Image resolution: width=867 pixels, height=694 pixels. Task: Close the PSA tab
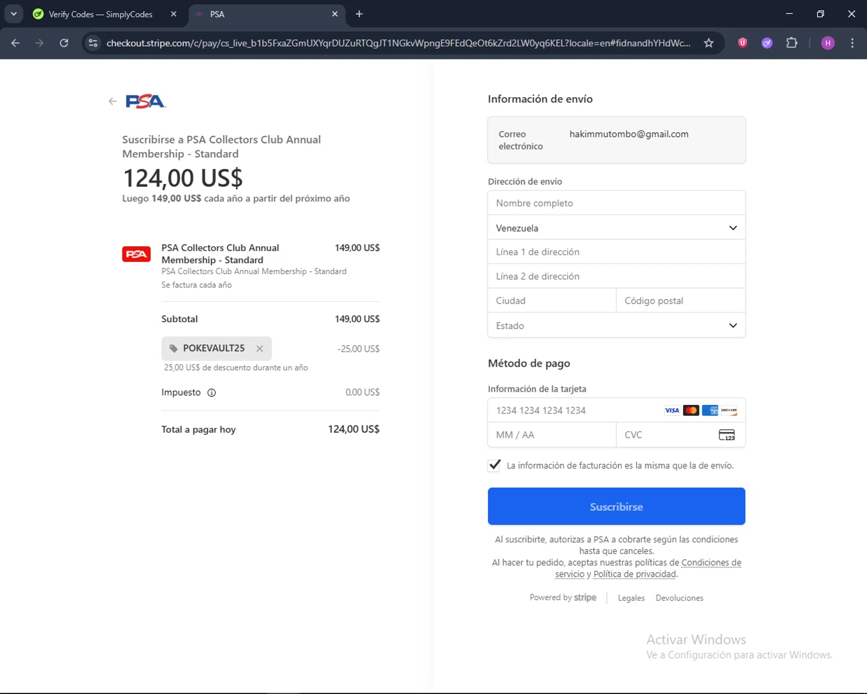point(335,14)
